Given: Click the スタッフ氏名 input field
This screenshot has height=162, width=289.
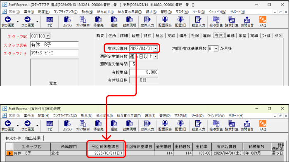Looking at the screenshot, I should pyautogui.click(x=54, y=45).
